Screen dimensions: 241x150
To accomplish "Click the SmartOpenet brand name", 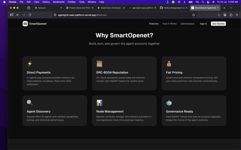I will click(x=38, y=24).
